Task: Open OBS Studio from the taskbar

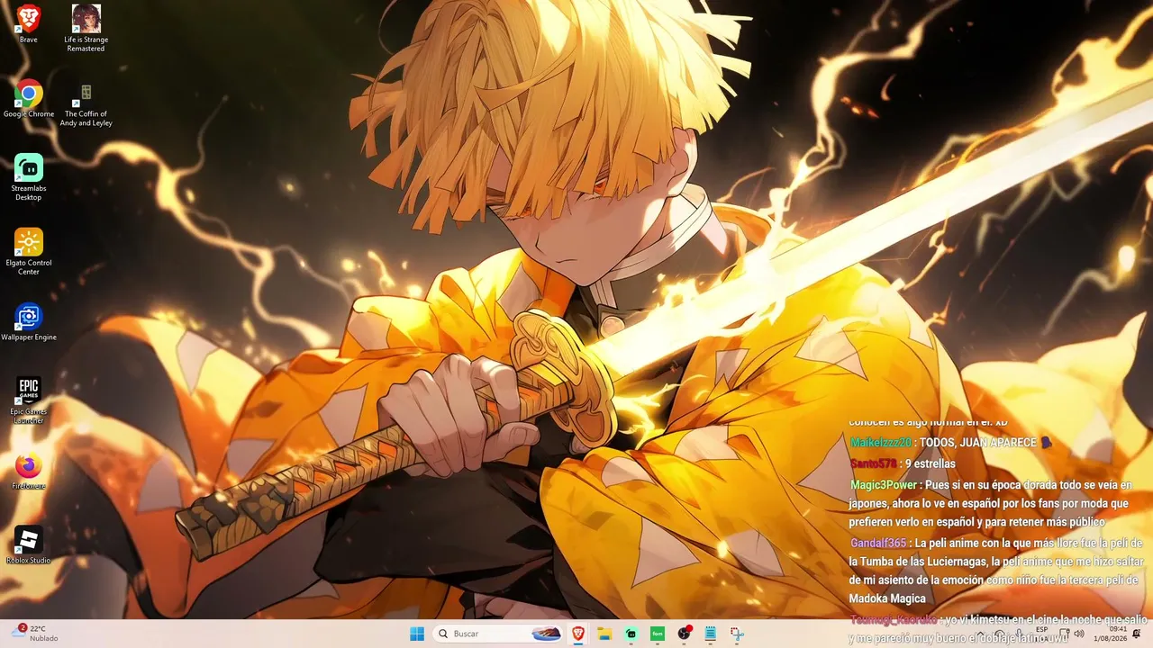Action: coord(685,634)
